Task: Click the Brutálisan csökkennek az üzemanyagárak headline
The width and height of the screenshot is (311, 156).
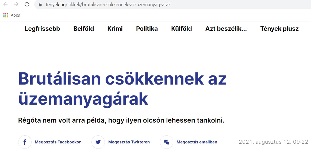Action: [122, 89]
